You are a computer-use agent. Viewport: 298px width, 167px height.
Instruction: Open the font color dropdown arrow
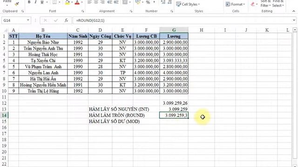tap(82, 2)
